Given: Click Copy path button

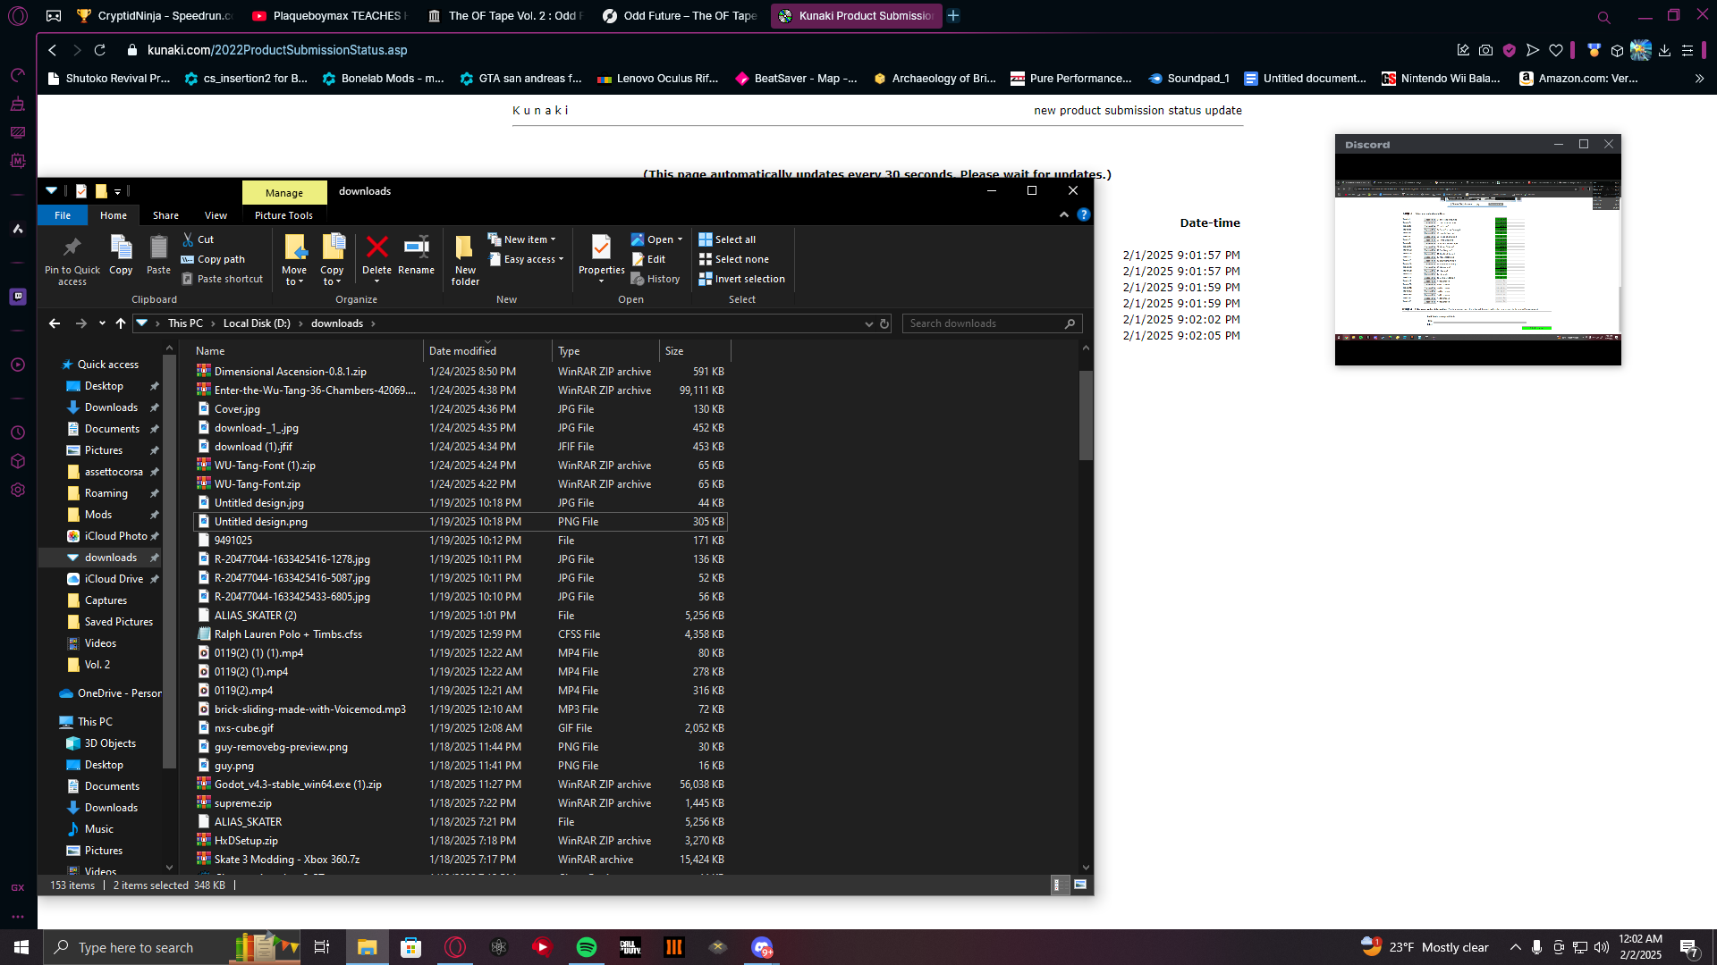Looking at the screenshot, I should [x=213, y=259].
